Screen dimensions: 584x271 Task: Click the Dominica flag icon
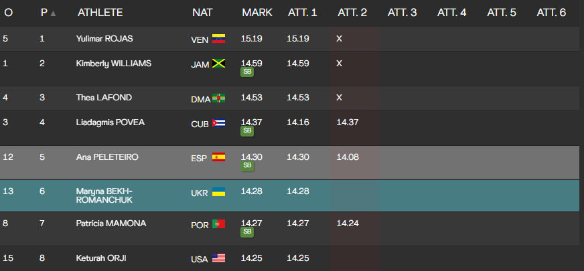click(x=219, y=98)
